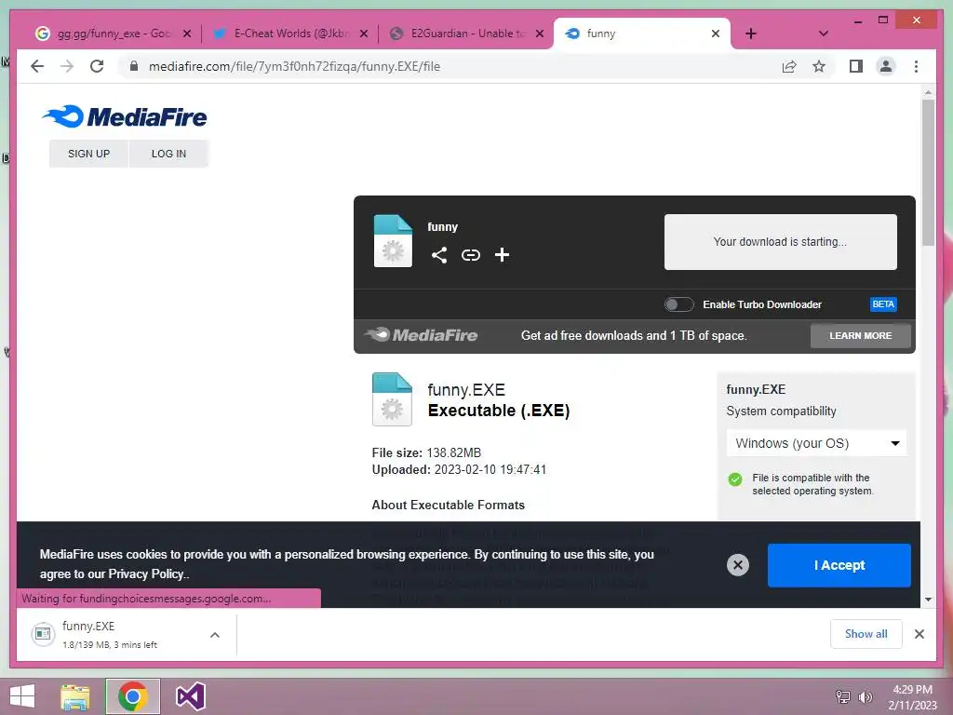Click 'About Executable Formats' heading
This screenshot has height=715, width=953.
[x=448, y=505]
